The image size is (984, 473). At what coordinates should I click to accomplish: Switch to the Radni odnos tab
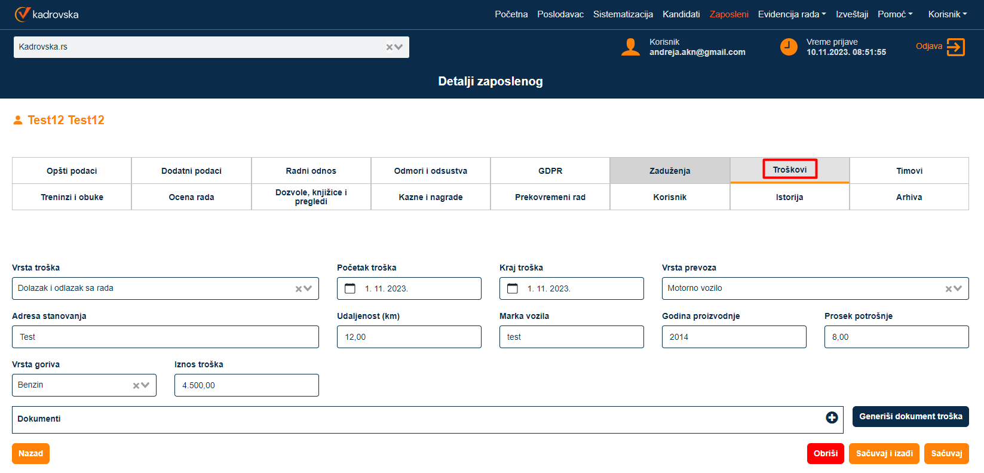311,171
